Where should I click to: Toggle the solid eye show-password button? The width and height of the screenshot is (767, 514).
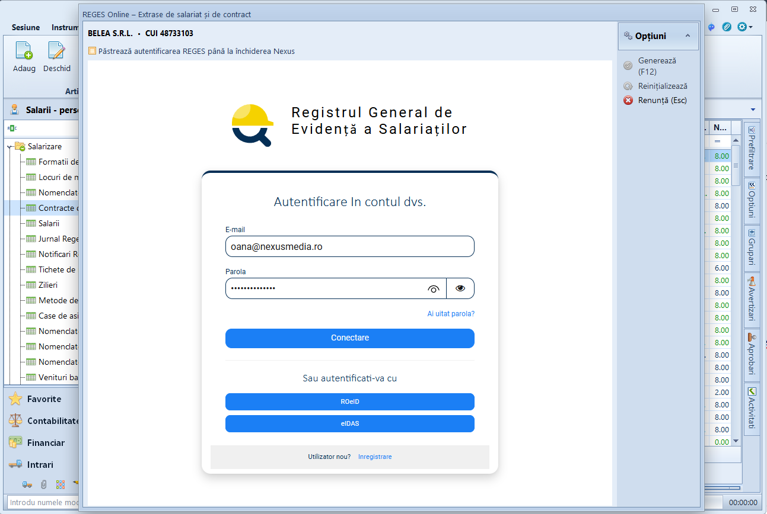460,288
